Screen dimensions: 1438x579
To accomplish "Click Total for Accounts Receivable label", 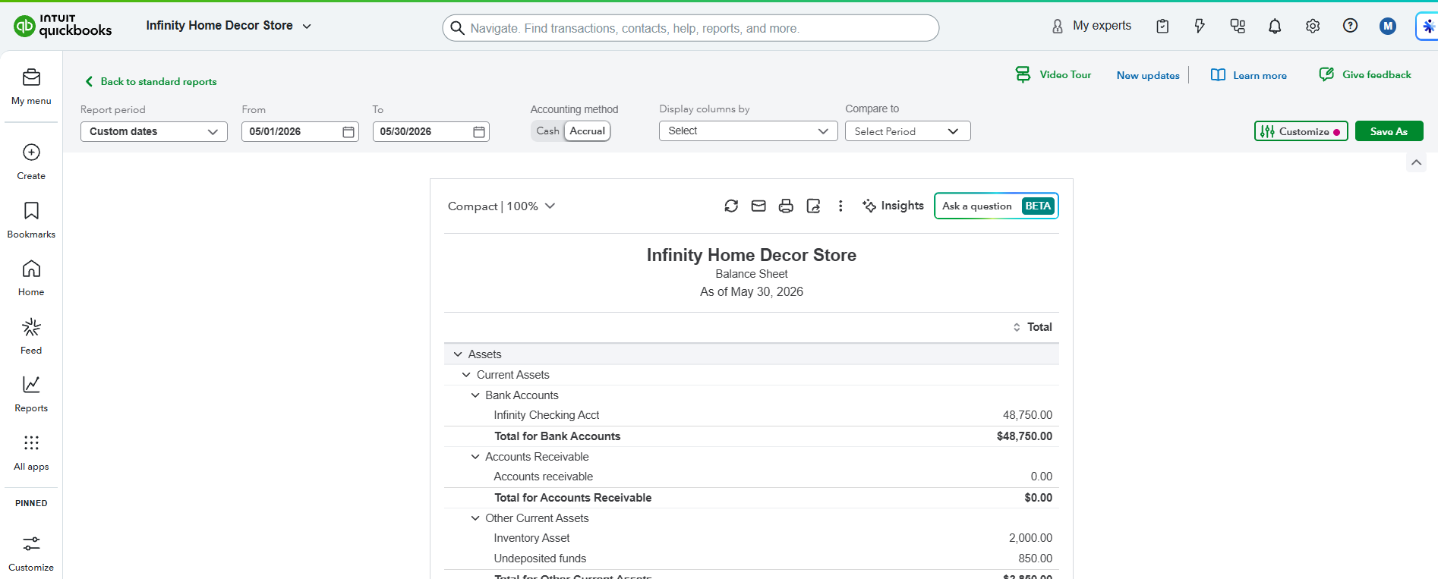I will [573, 498].
